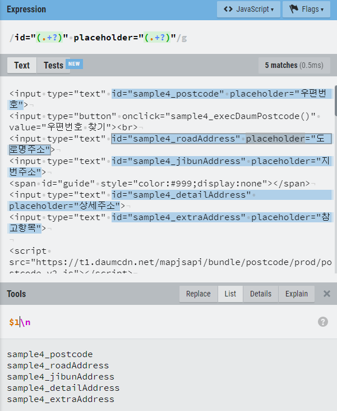This screenshot has width=337, height=411.
Task: Click the Tools panel title
Action: [16, 294]
